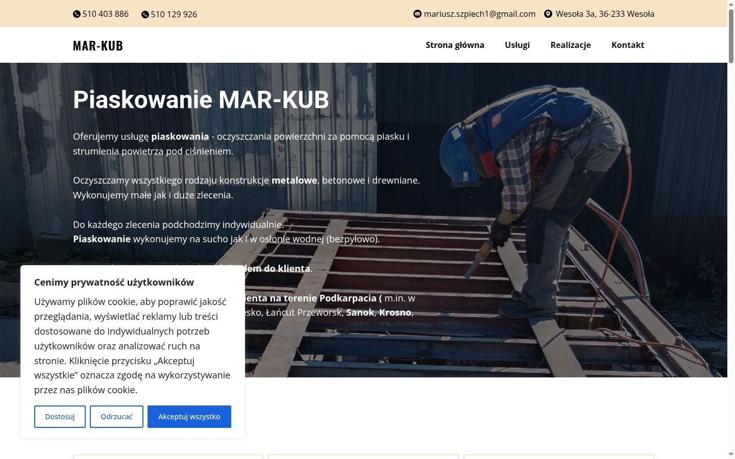Click the bold word metalowe in the hero text
Image resolution: width=735 pixels, height=459 pixels.
tap(294, 180)
